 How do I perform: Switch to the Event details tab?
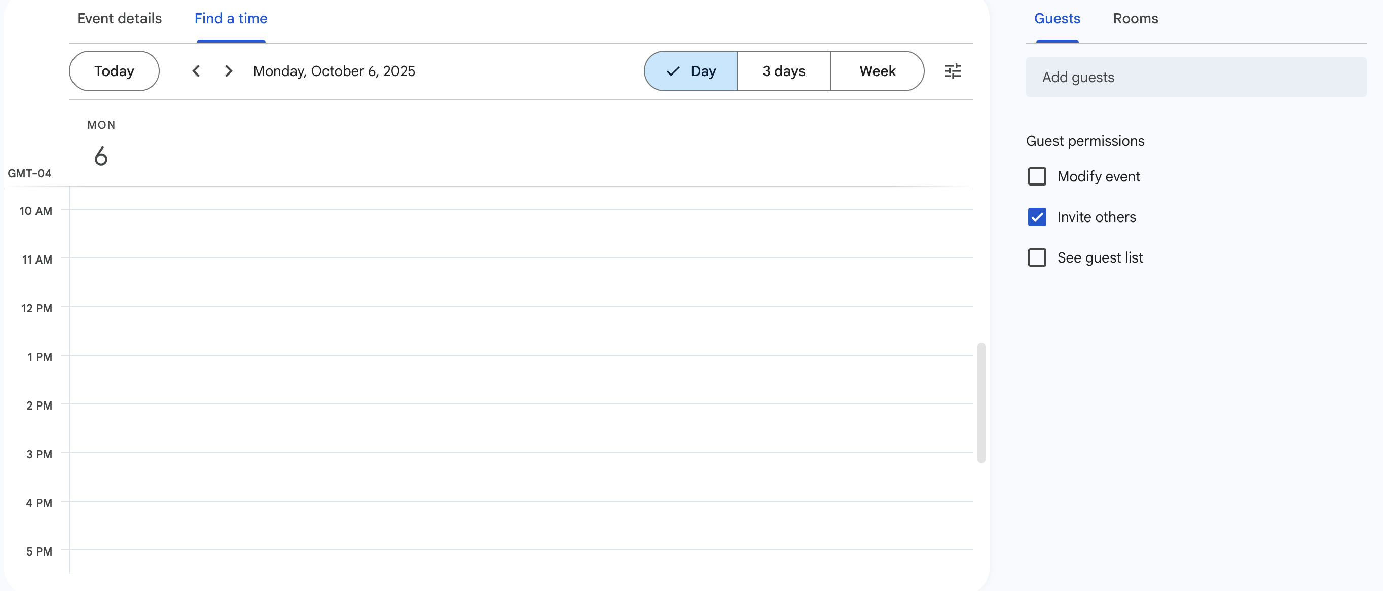(x=119, y=19)
